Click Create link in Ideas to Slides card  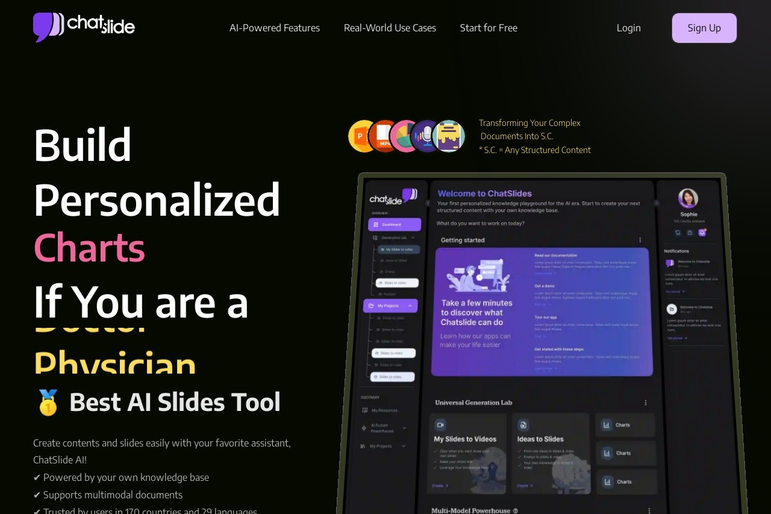[524, 485]
